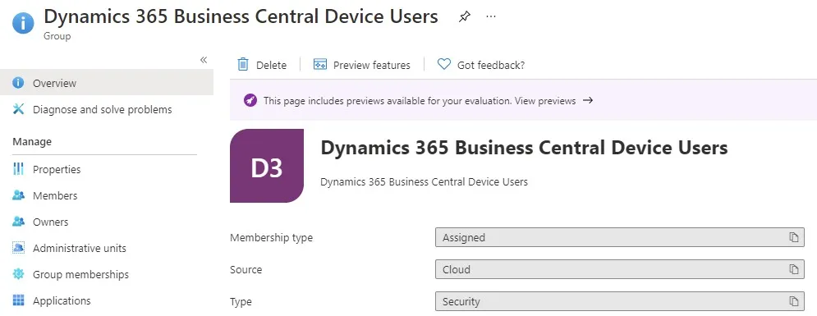Click the Delete trash can icon
The image size is (817, 316).
click(243, 65)
